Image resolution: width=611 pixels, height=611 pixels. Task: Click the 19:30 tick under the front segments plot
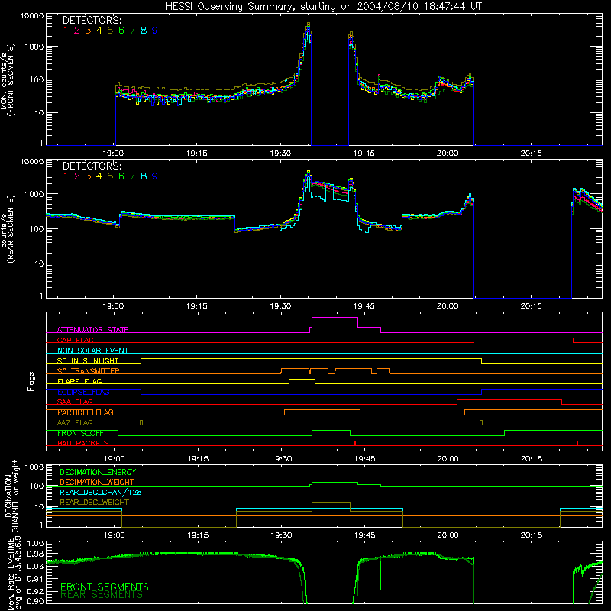[x=280, y=154]
